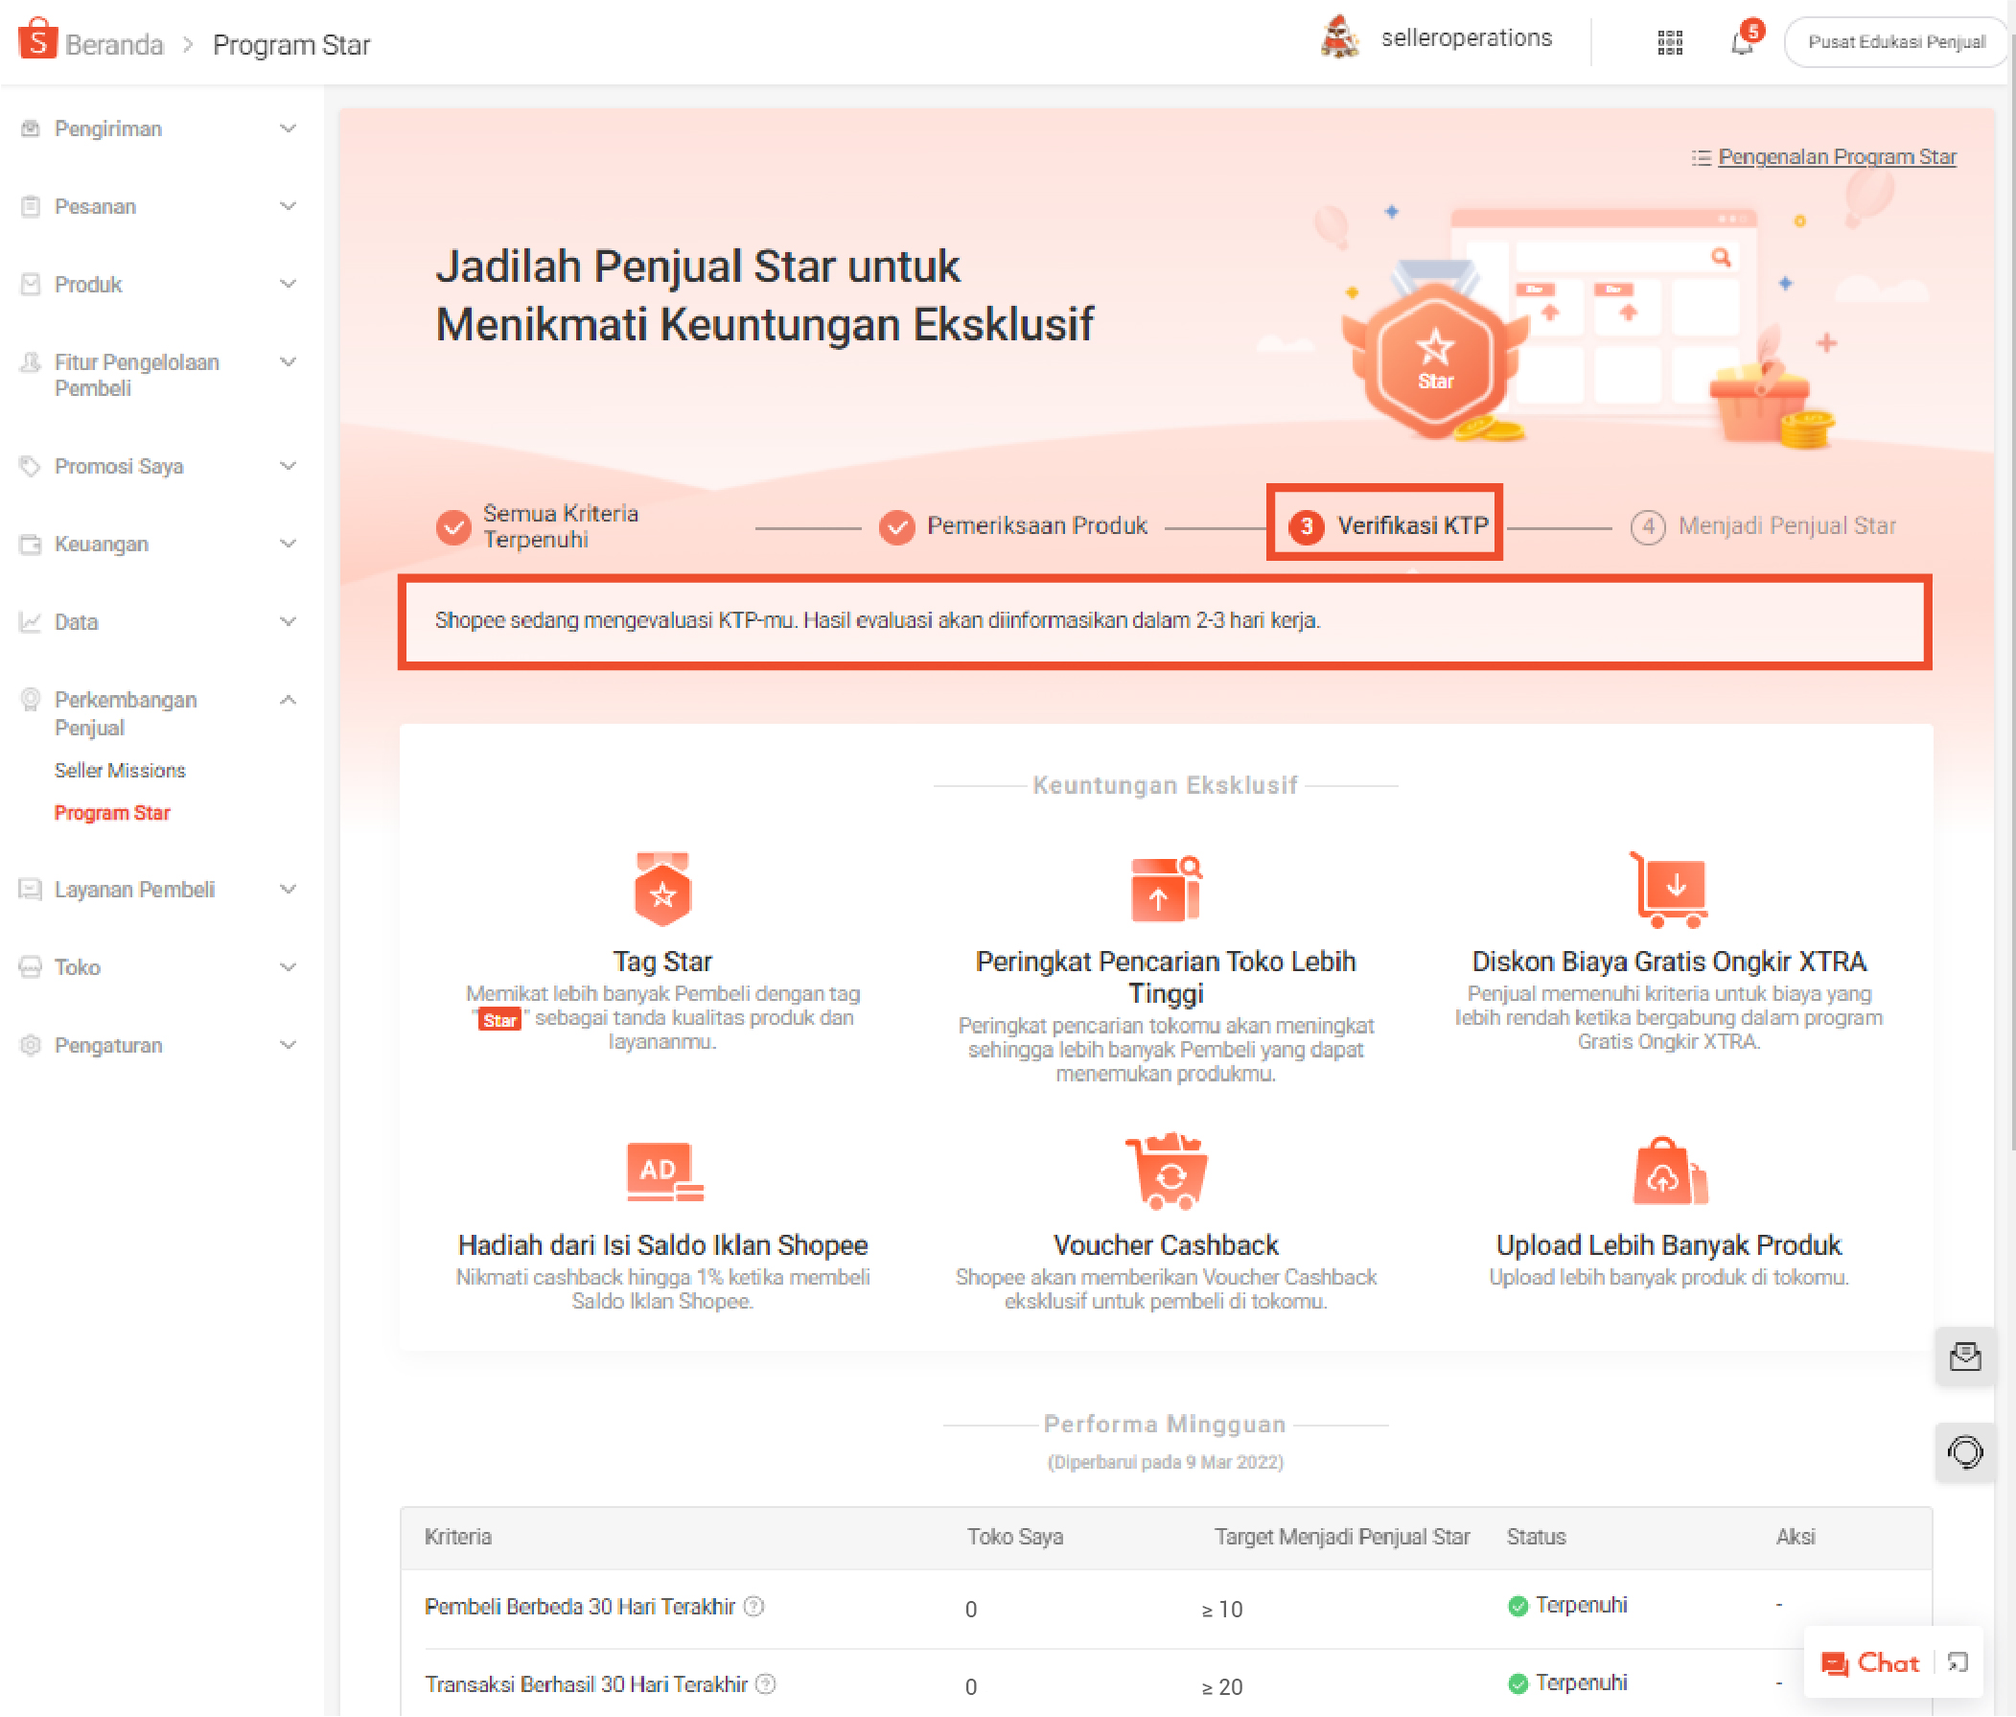Click the Fitur Pengelolaan Pembeli icon
The width and height of the screenshot is (2016, 1717).
(30, 361)
